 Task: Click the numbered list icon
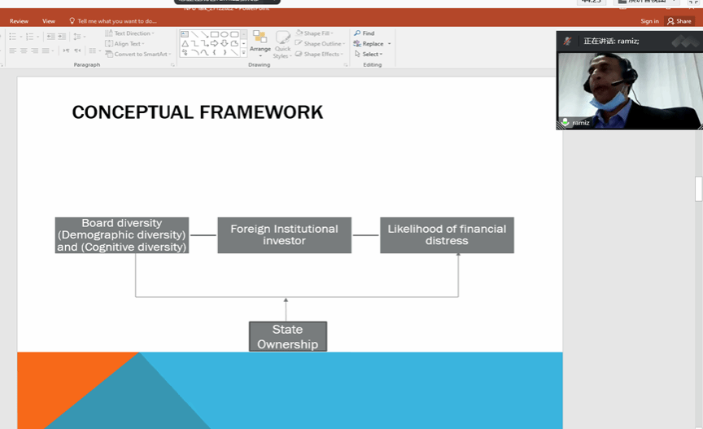pyautogui.click(x=30, y=37)
